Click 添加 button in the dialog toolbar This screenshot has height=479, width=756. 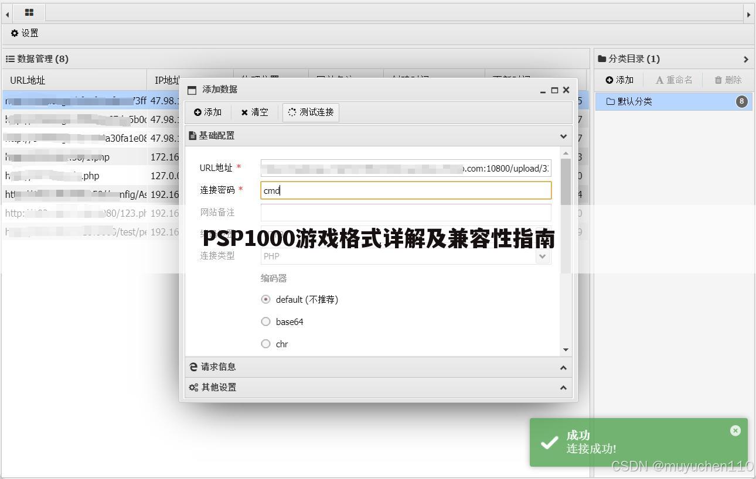pos(208,112)
